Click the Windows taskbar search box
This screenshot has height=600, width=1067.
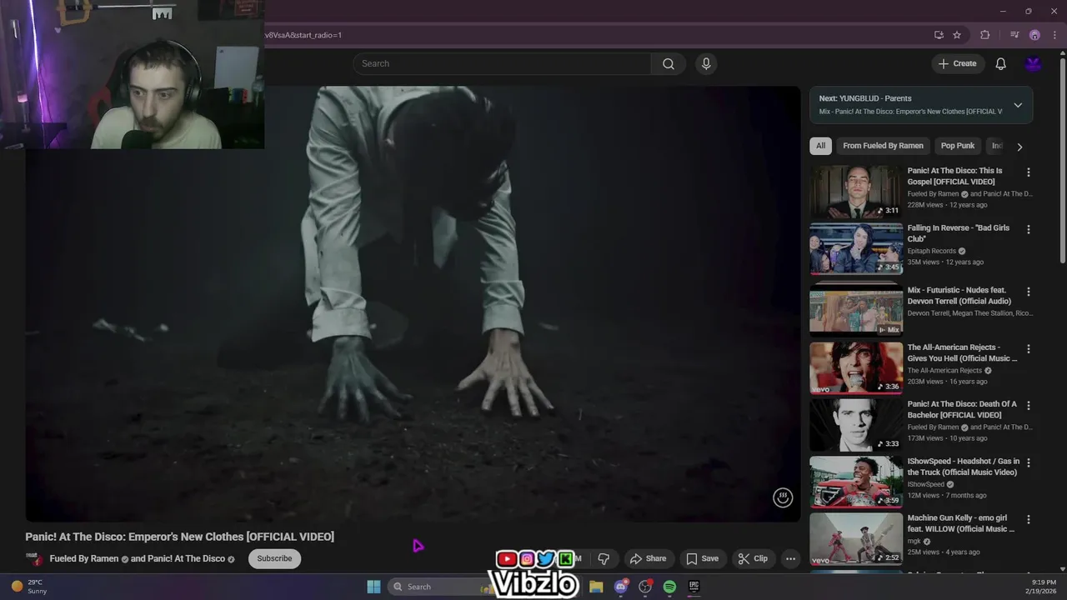tap(440, 587)
